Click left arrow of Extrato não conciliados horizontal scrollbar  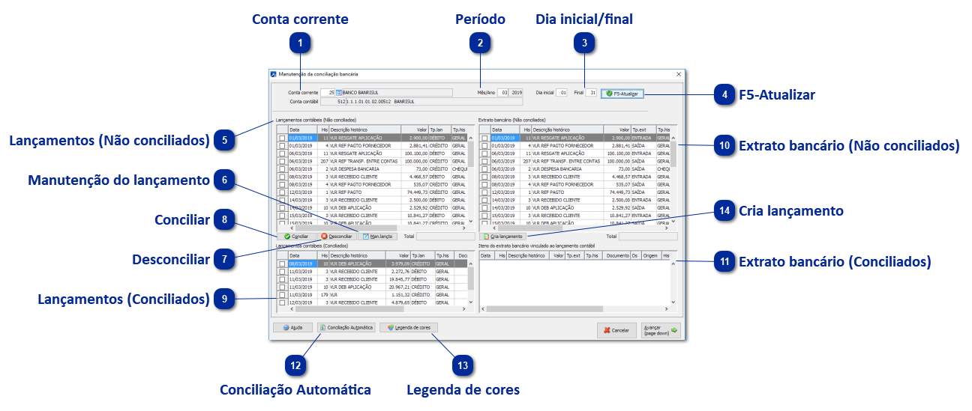click(x=494, y=228)
